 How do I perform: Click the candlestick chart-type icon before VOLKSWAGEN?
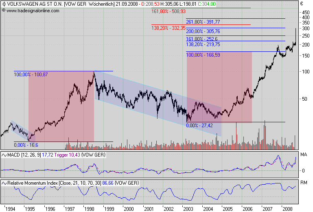pos(4,4)
